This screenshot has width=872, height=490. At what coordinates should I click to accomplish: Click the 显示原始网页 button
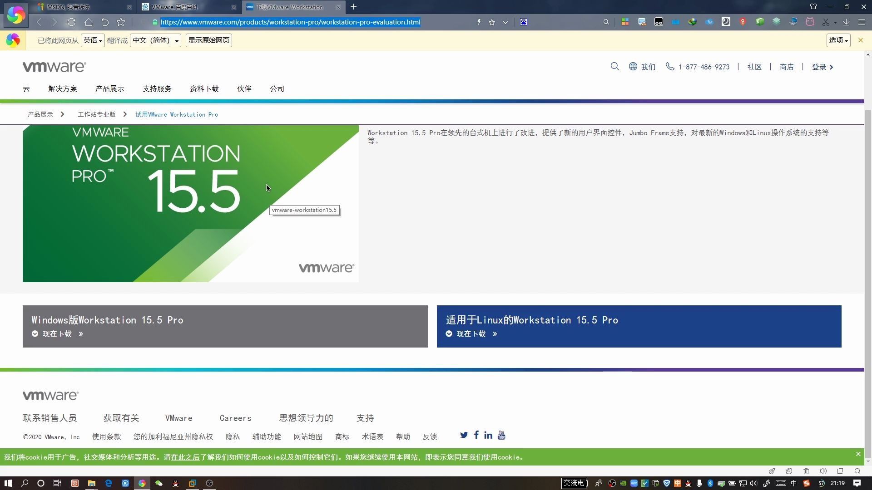pyautogui.click(x=209, y=40)
